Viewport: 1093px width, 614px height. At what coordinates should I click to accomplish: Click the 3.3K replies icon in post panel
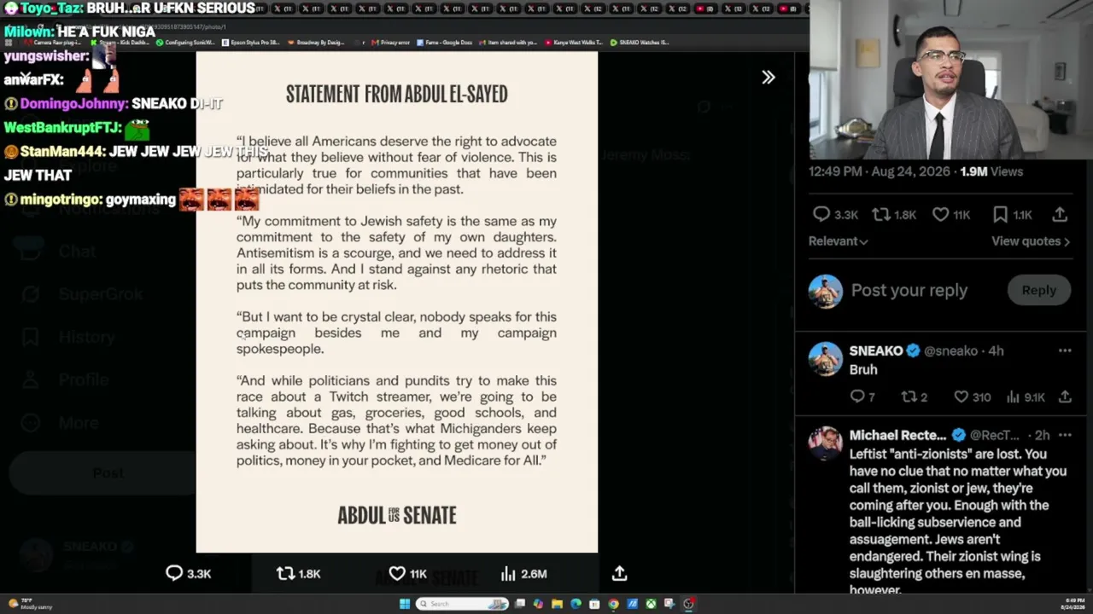[x=821, y=215]
